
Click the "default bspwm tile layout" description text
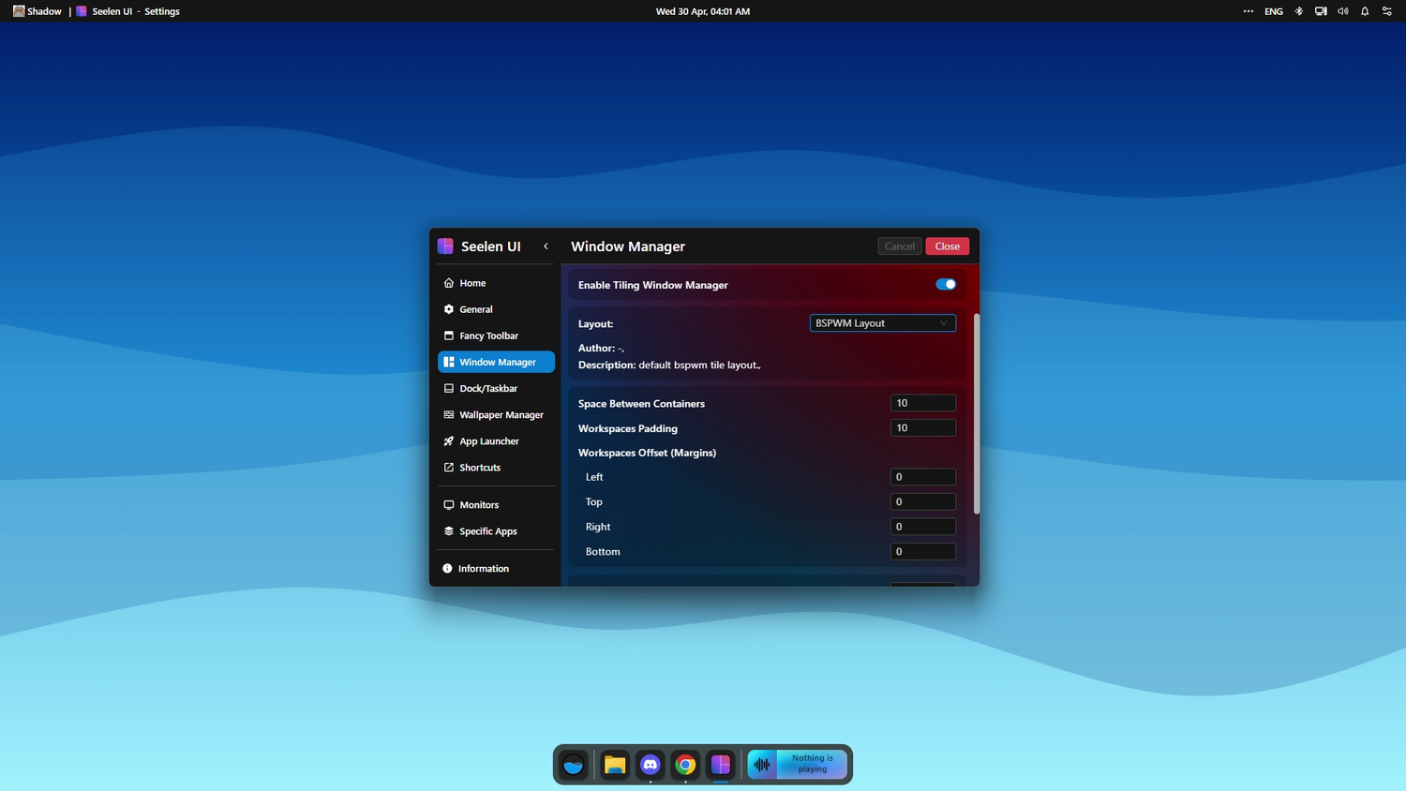pyautogui.click(x=698, y=365)
